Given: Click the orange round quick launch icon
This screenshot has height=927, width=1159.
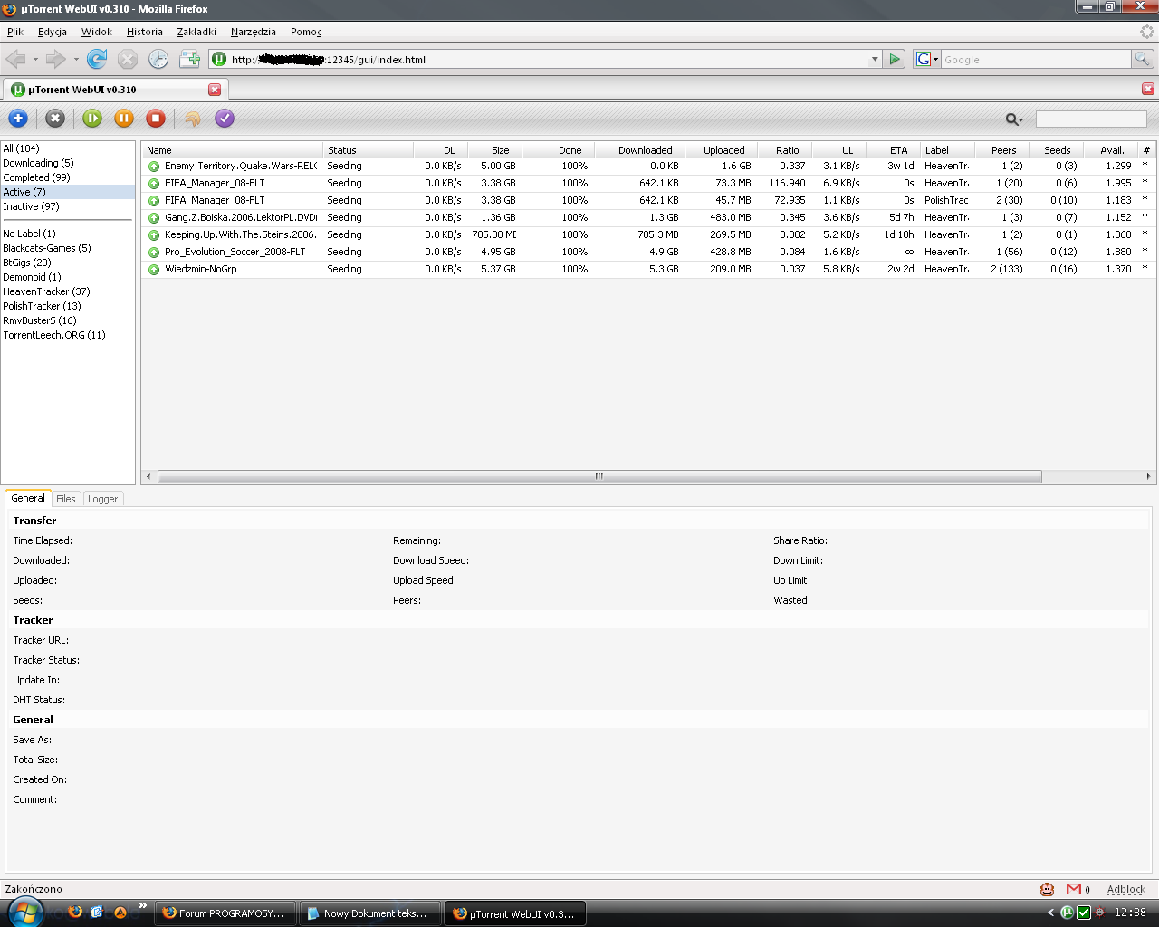Looking at the screenshot, I should click(x=120, y=913).
